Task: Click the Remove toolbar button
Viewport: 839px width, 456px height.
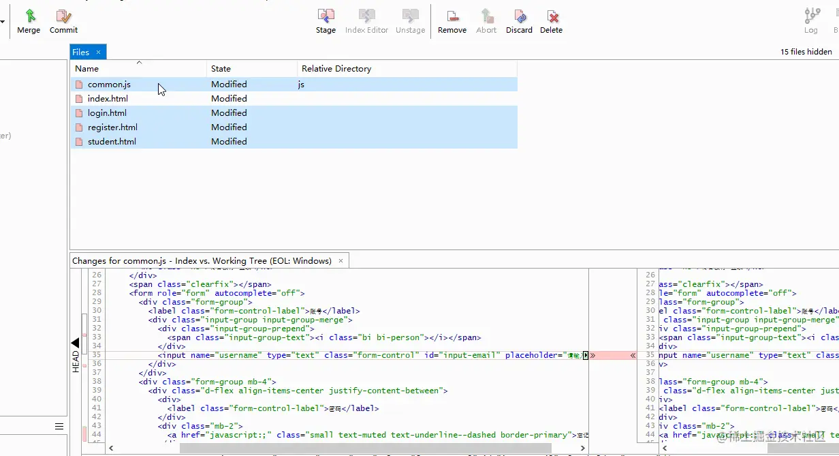Action: pos(452,21)
